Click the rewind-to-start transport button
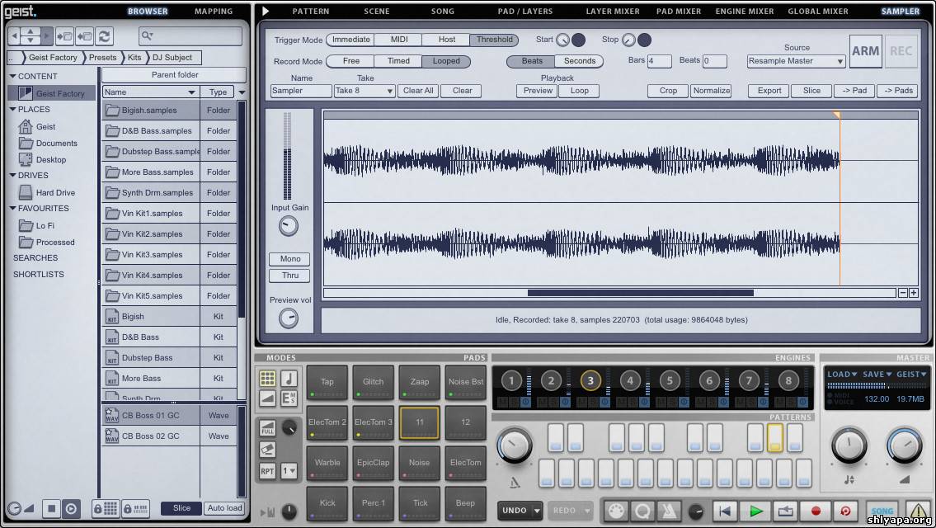This screenshot has height=528, width=936. [x=725, y=511]
